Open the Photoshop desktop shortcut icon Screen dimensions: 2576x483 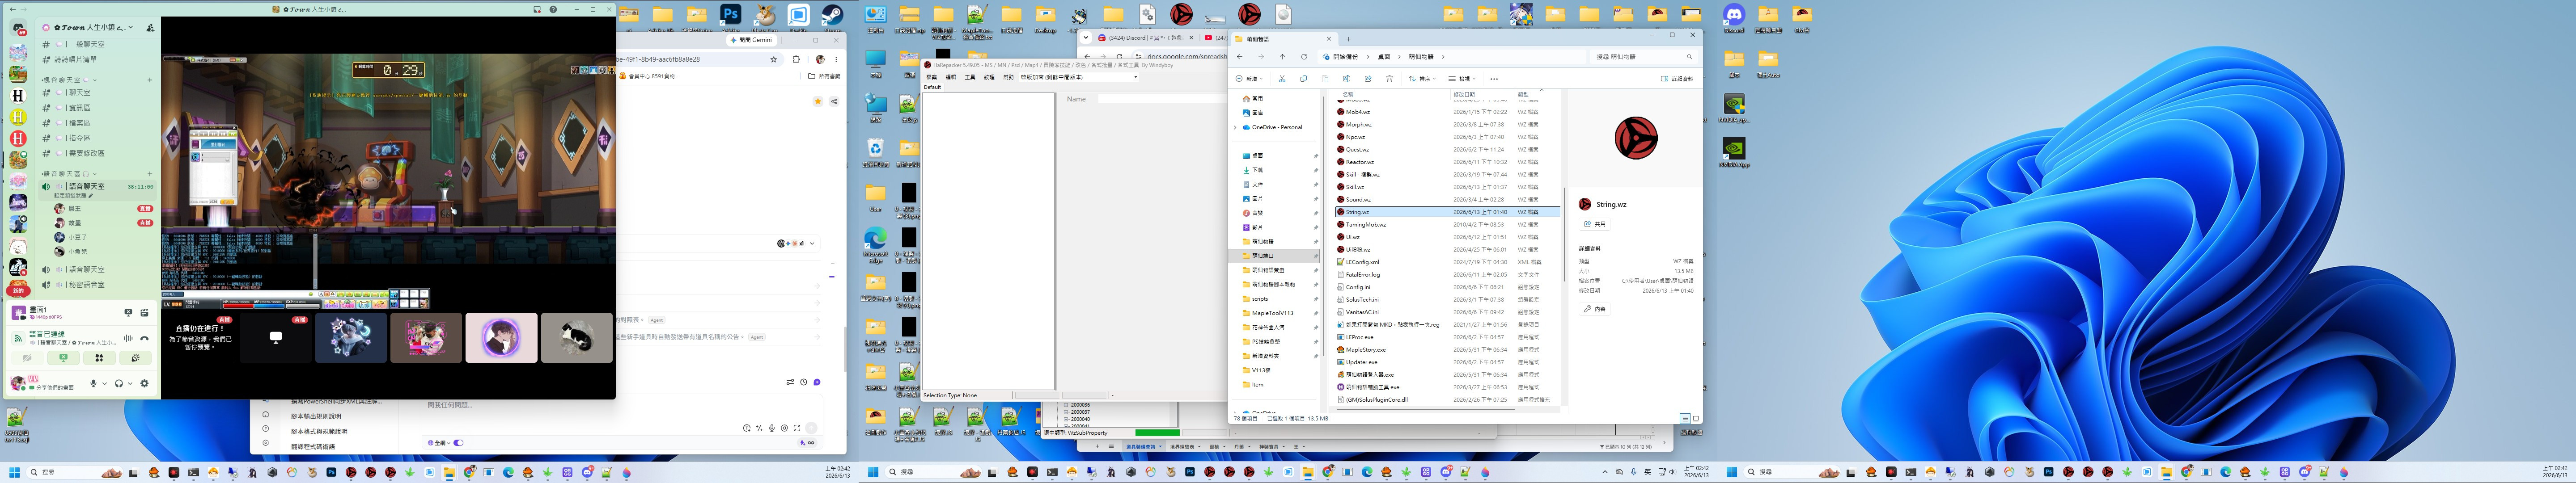click(731, 15)
